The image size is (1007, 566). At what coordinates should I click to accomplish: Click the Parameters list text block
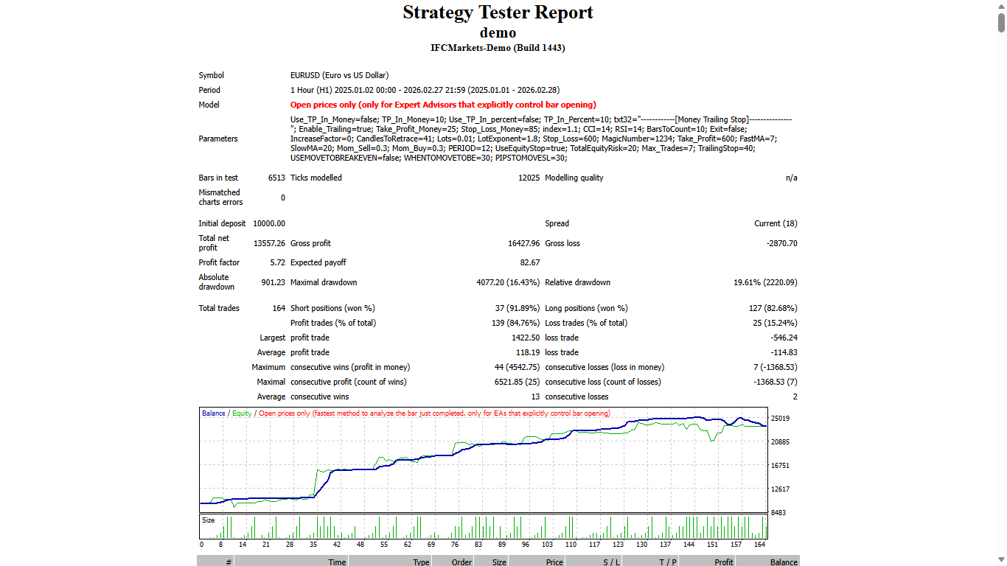pyautogui.click(x=516, y=139)
